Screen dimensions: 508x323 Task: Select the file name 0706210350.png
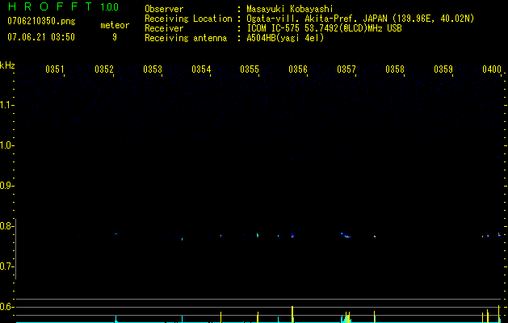41,22
